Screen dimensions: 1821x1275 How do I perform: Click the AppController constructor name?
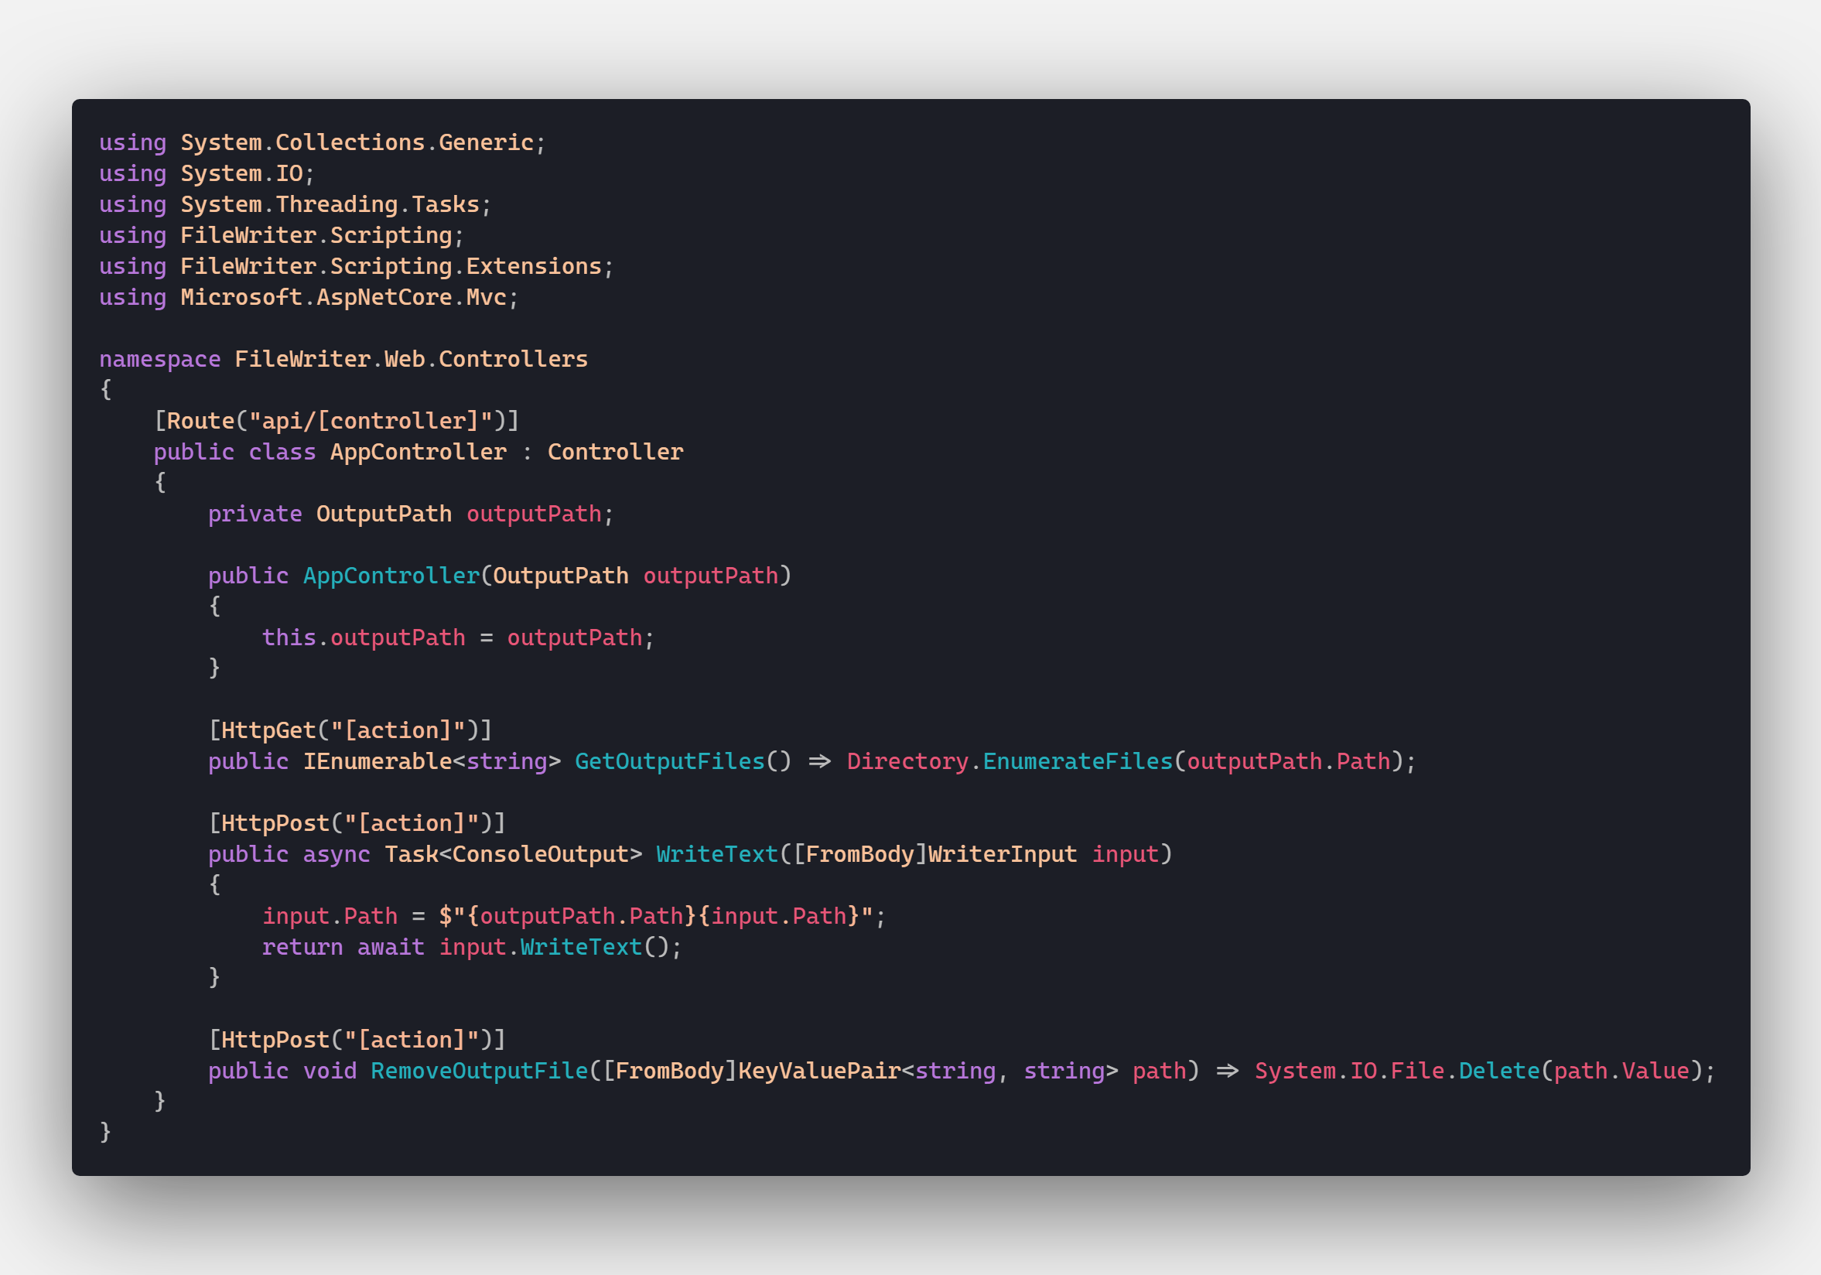click(391, 575)
